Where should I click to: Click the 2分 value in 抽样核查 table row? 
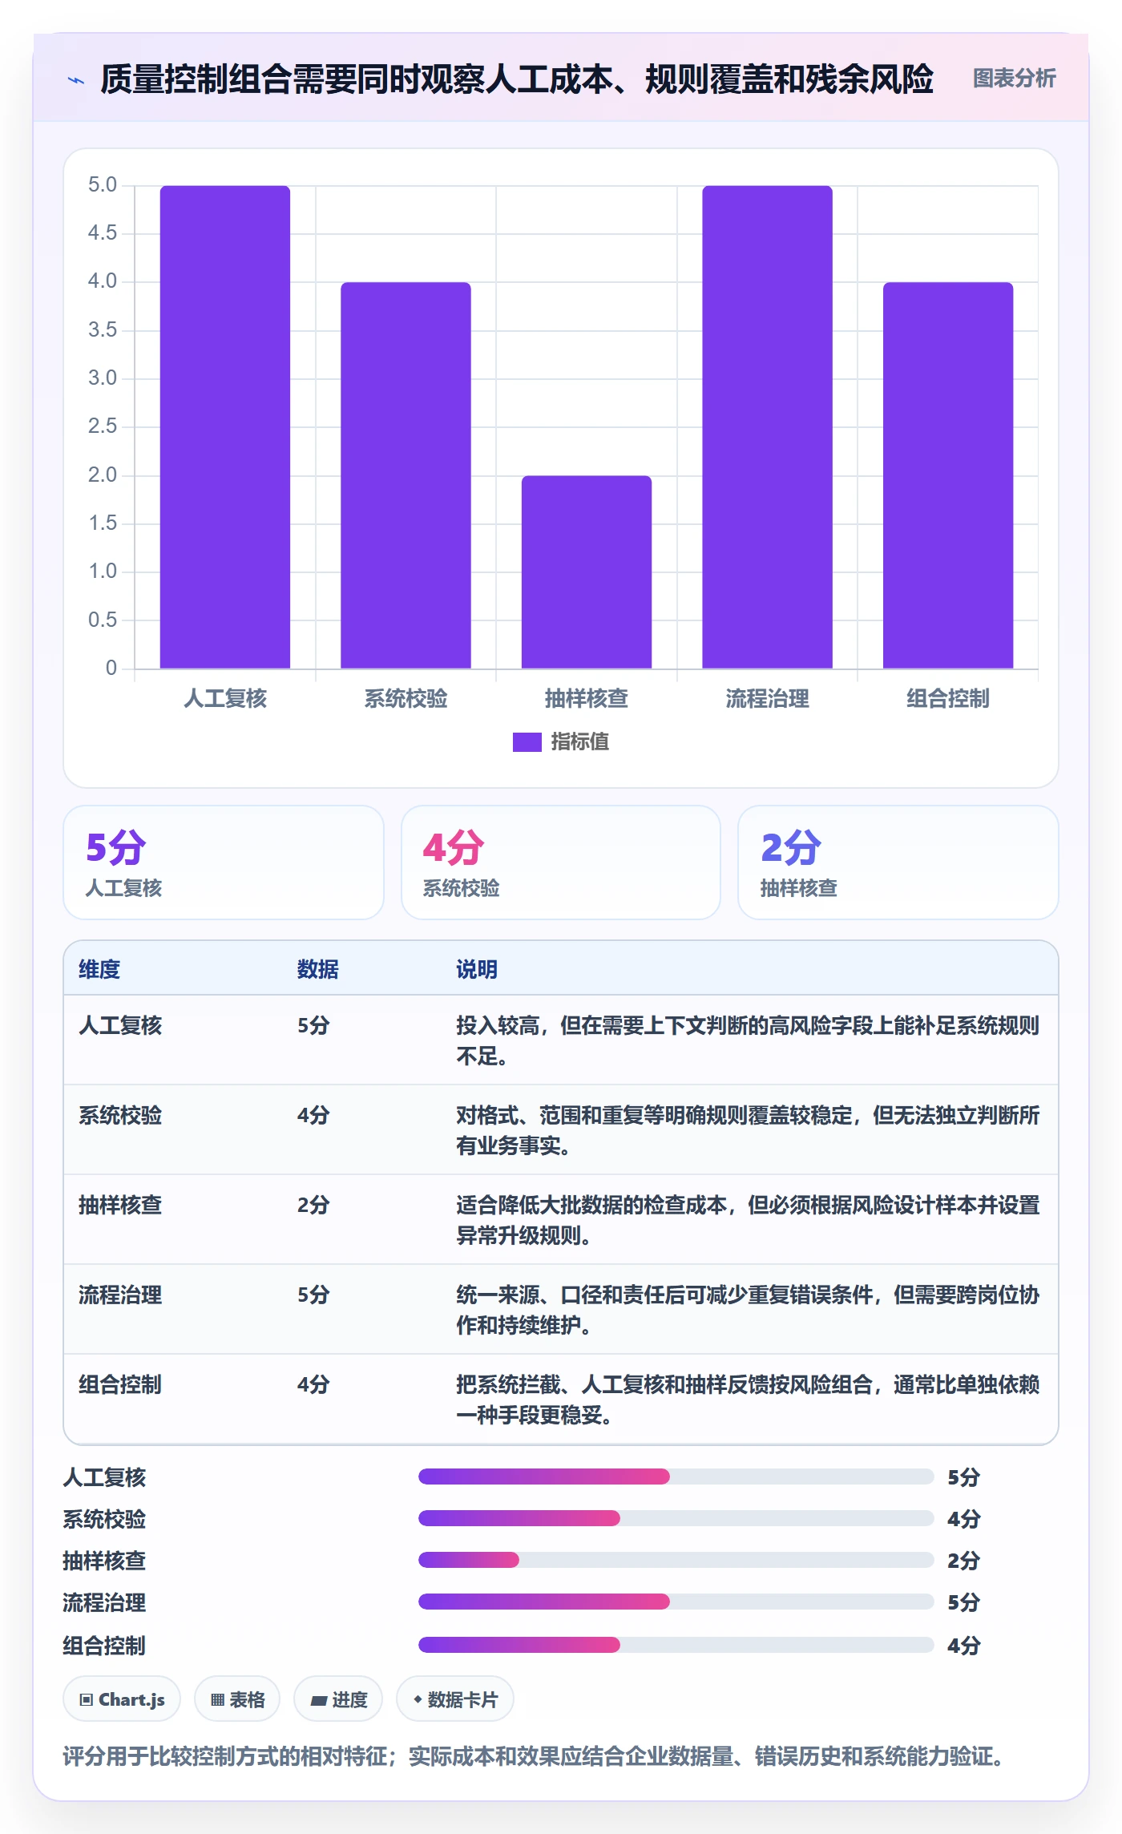click(x=313, y=1205)
